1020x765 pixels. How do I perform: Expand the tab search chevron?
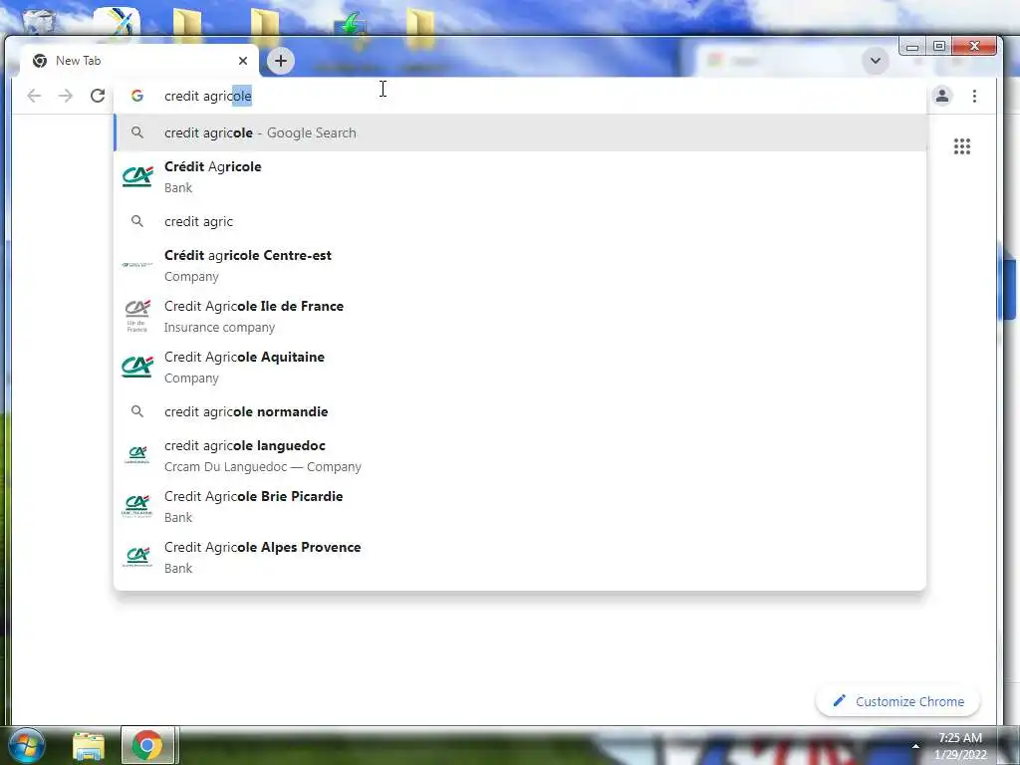pos(876,61)
